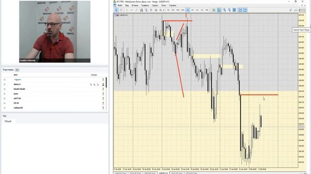This screenshot has height=174, width=311.
Task: Set the timeframe to H4
Action: 192,10
